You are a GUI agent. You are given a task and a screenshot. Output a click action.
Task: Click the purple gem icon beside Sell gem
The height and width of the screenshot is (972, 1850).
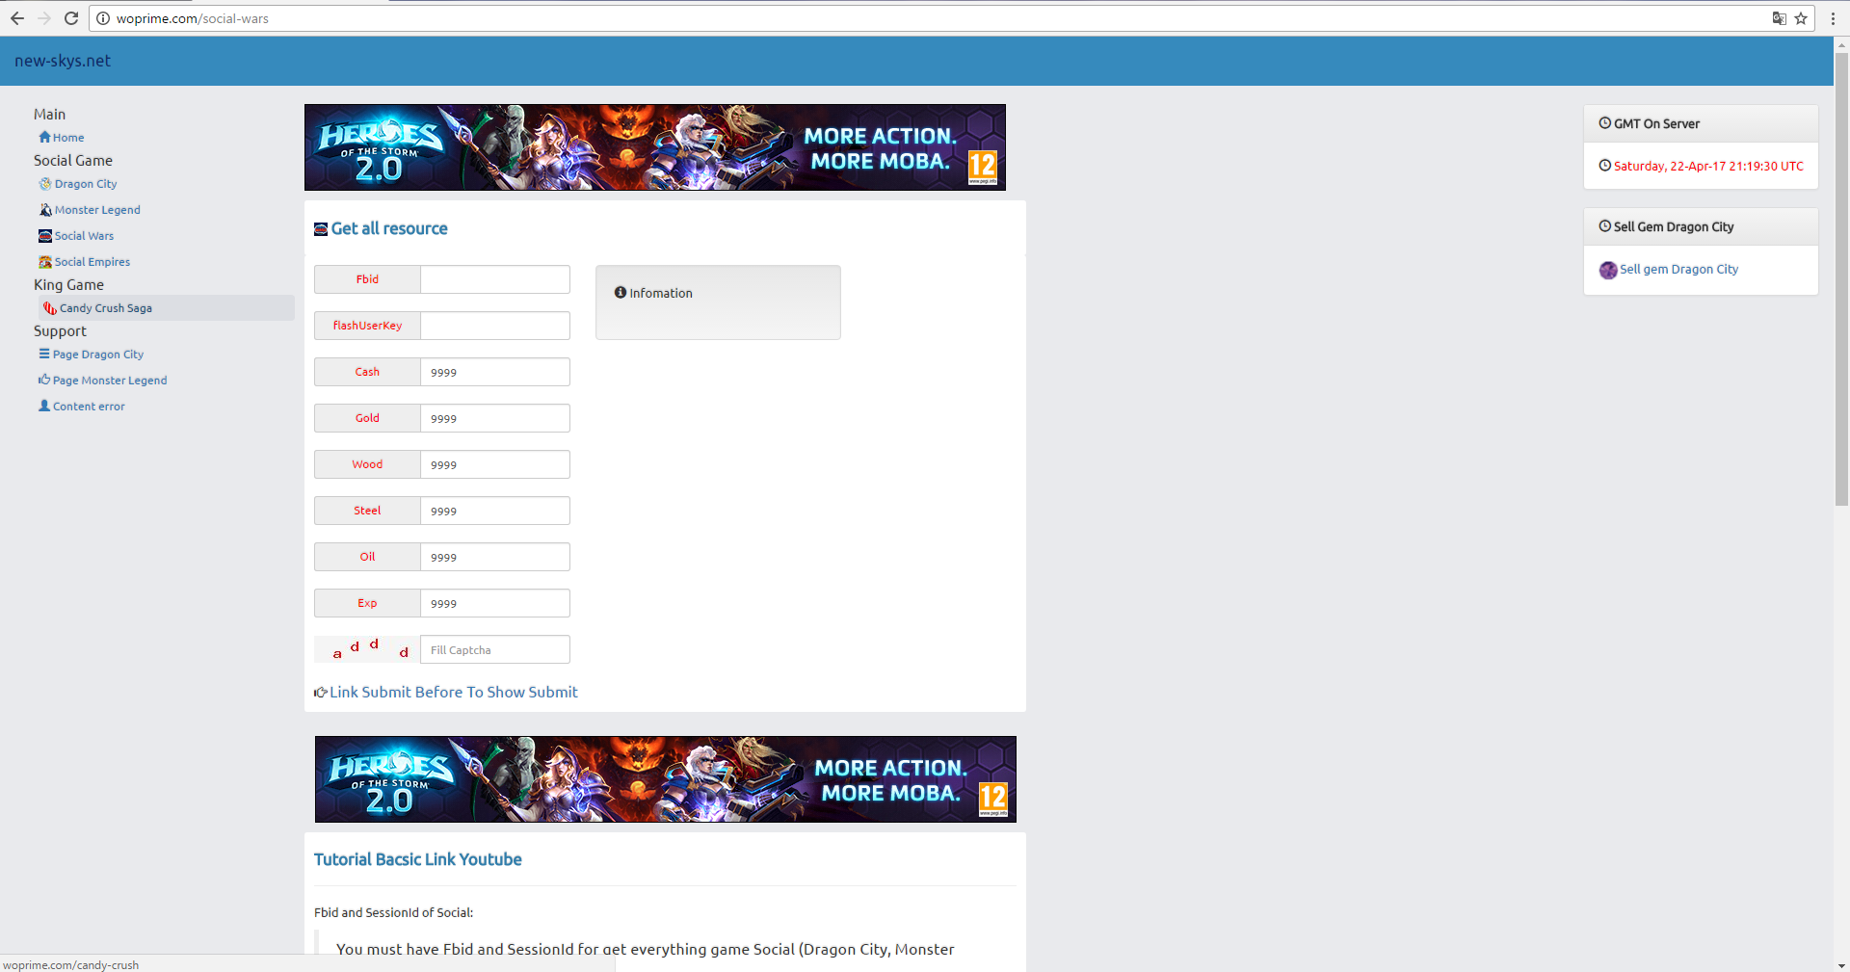[x=1608, y=270]
